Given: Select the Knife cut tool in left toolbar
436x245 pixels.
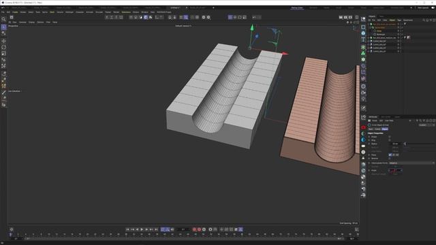Looking at the screenshot, I should 3,93.
